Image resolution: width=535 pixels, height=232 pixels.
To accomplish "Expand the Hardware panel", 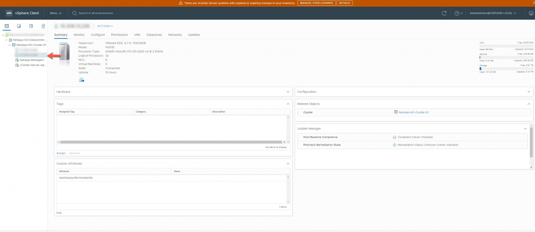I will 288,92.
